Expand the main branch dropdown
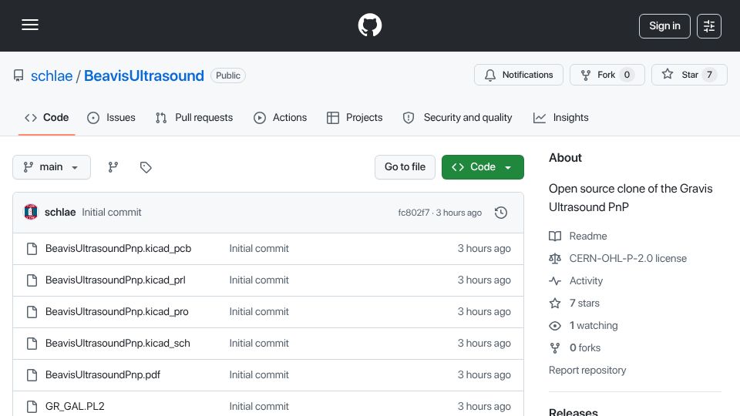740x416 pixels. click(52, 167)
